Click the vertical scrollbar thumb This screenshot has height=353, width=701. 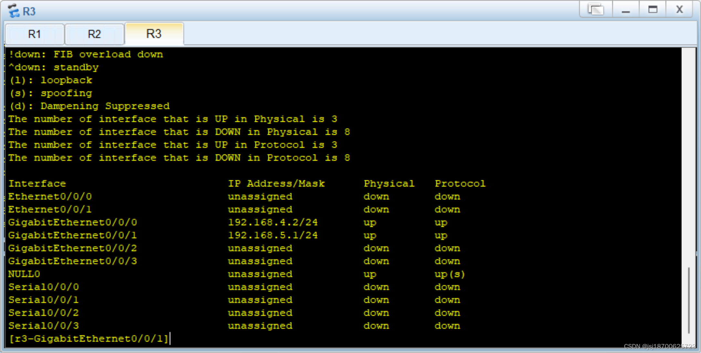coord(689,300)
